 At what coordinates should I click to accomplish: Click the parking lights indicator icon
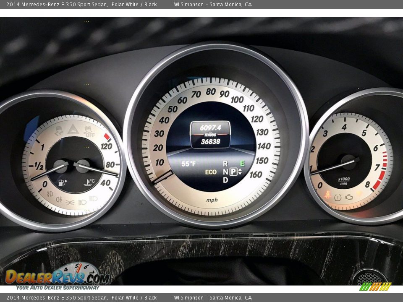point(70,202)
